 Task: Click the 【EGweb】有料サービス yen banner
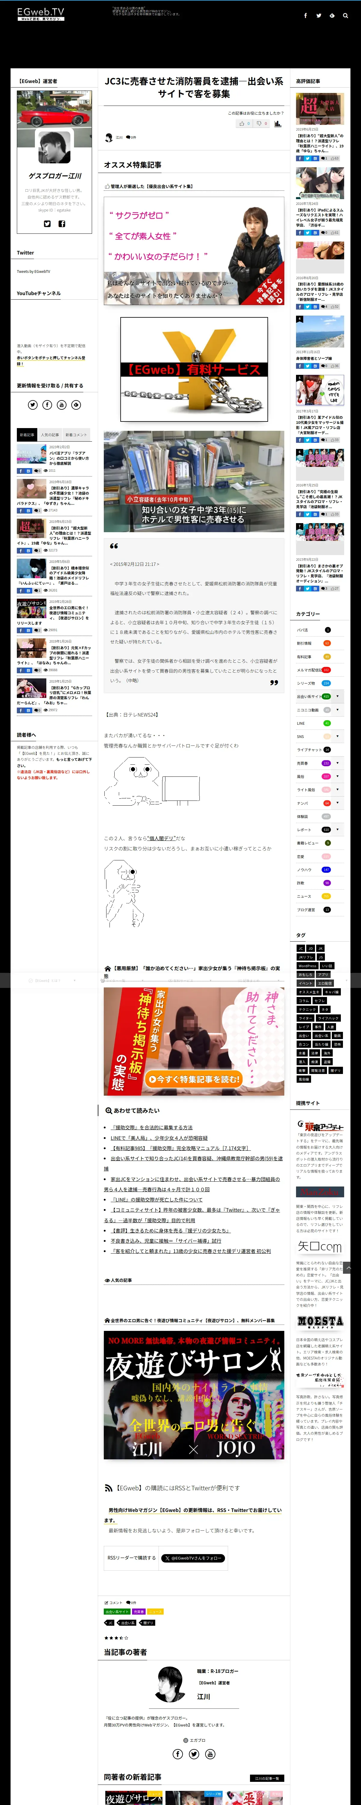coord(194,369)
